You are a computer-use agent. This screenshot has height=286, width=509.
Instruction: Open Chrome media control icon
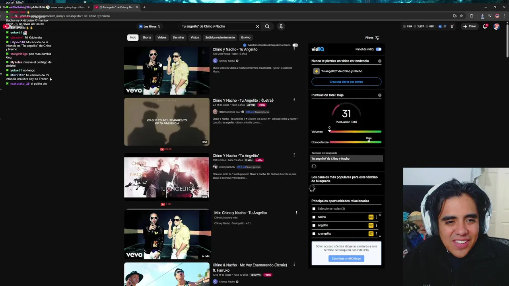[490, 16]
